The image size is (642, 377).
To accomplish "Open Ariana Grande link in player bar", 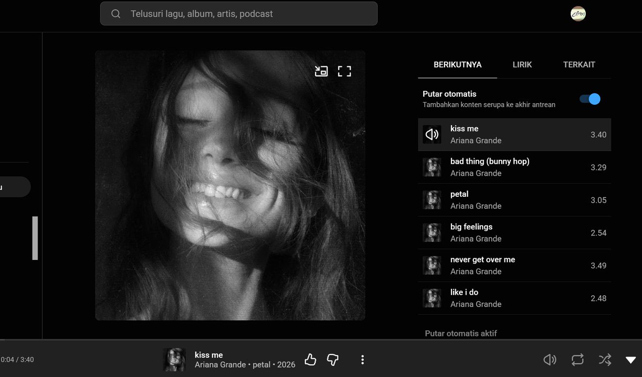I will (221, 365).
